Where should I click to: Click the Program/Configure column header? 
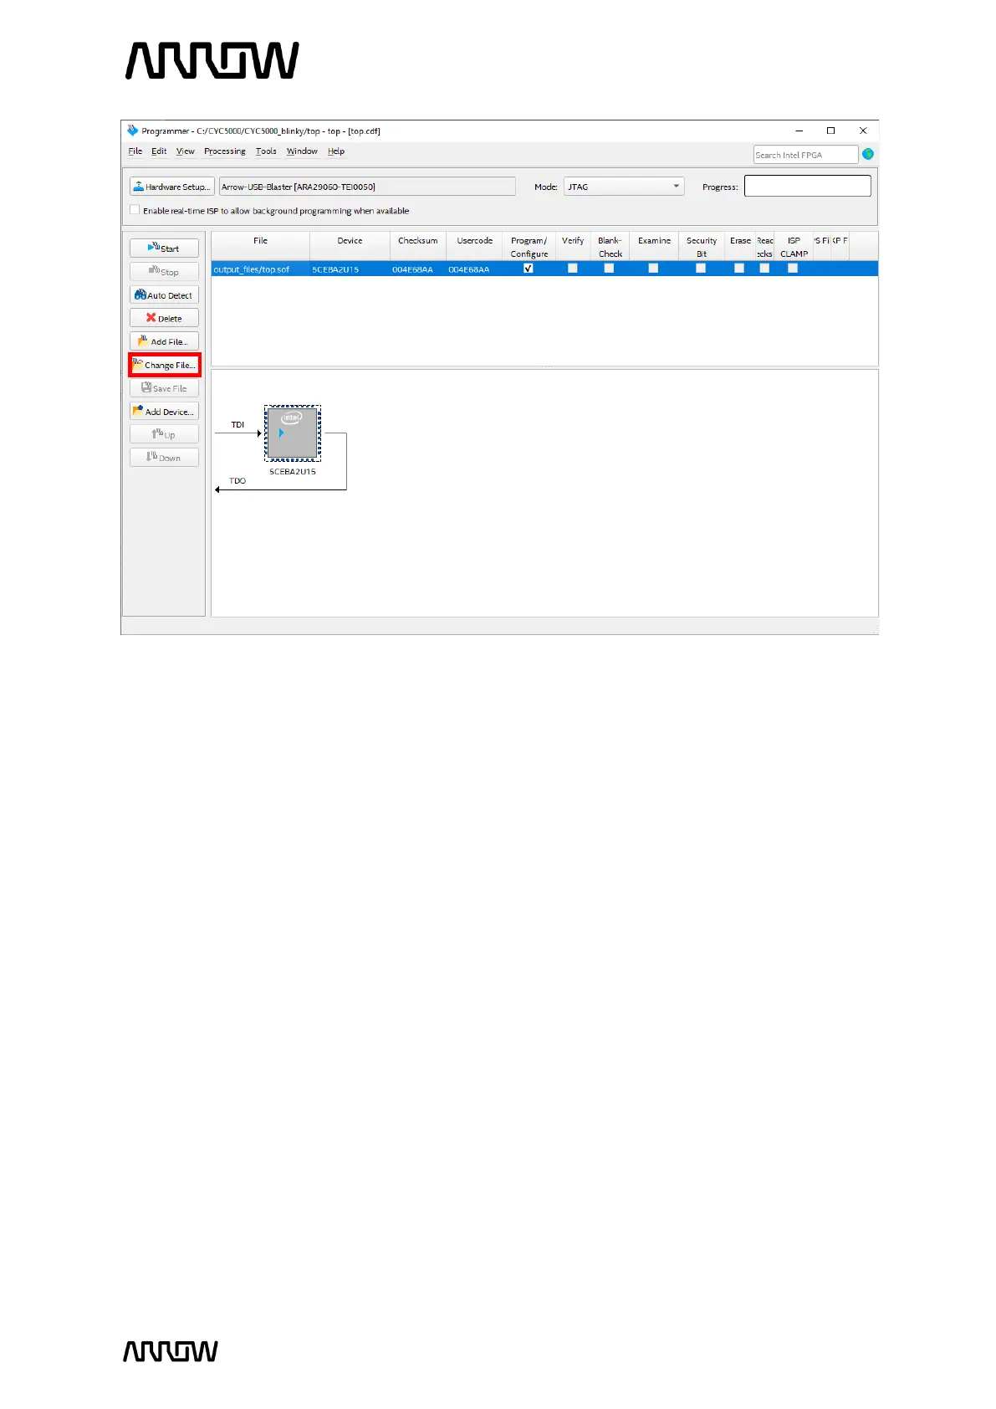pyautogui.click(x=529, y=247)
